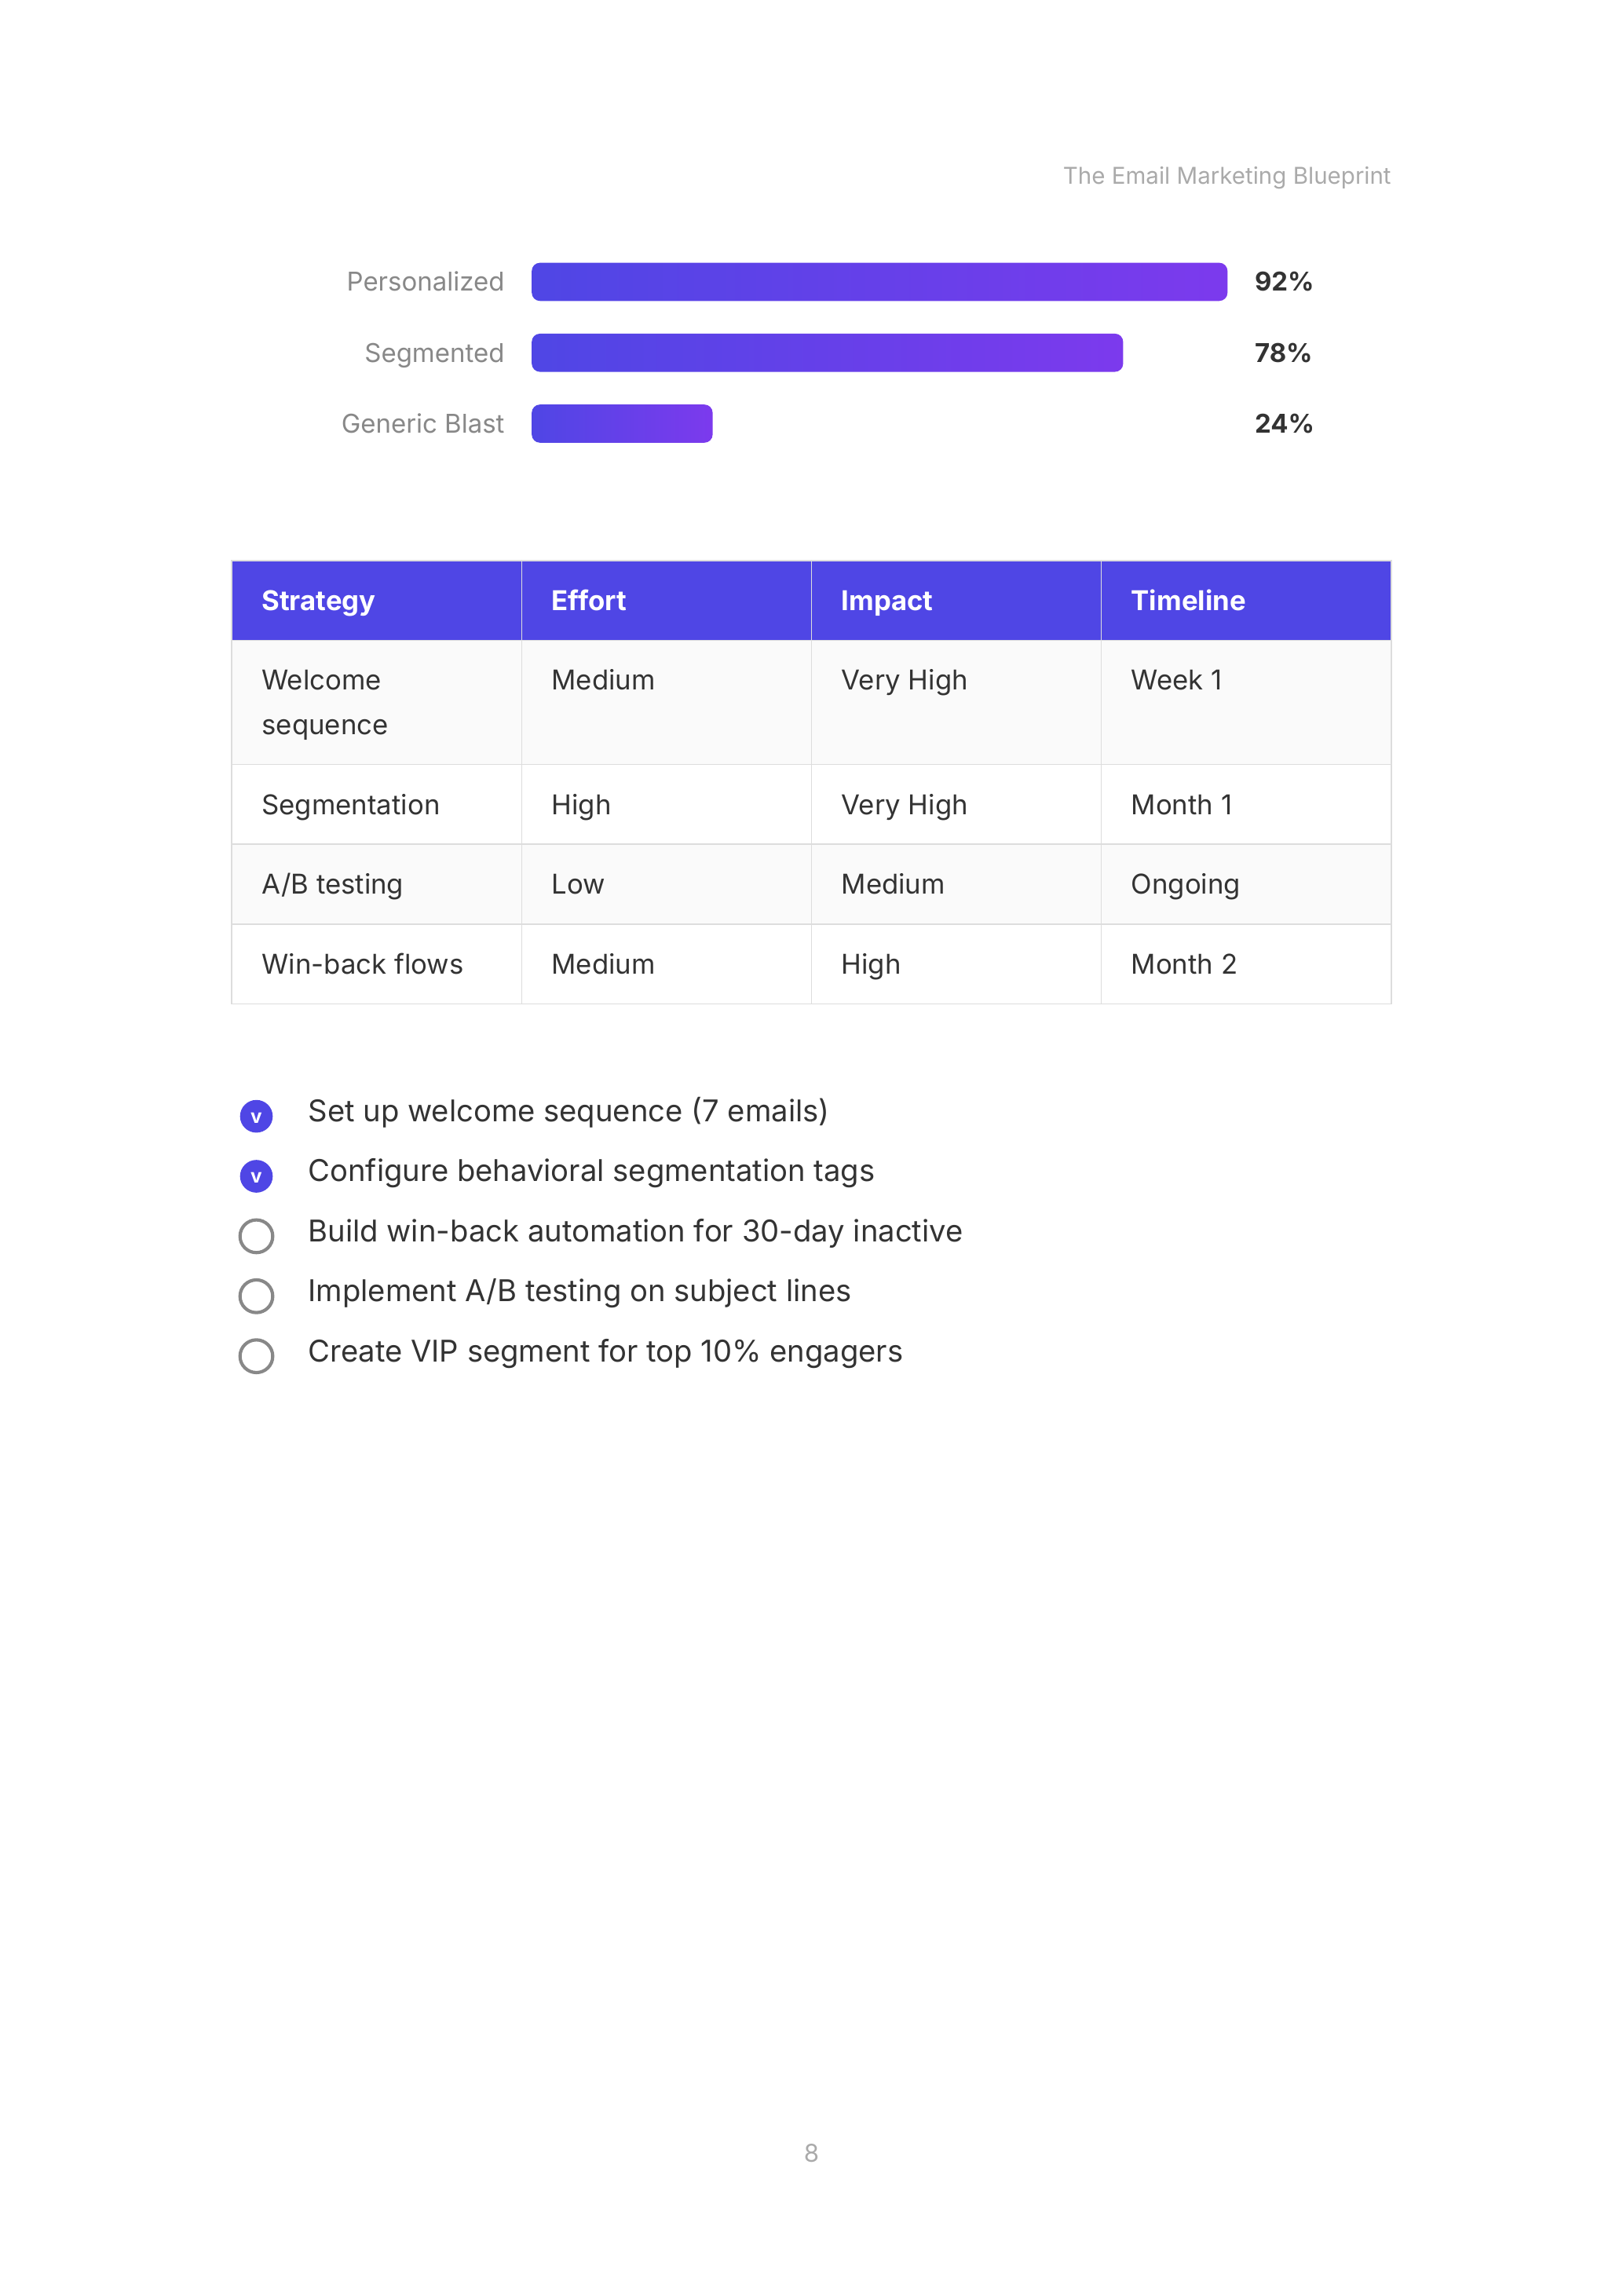Click the Ongoing timeline cell
This screenshot has height=2296, width=1623.
(1185, 884)
